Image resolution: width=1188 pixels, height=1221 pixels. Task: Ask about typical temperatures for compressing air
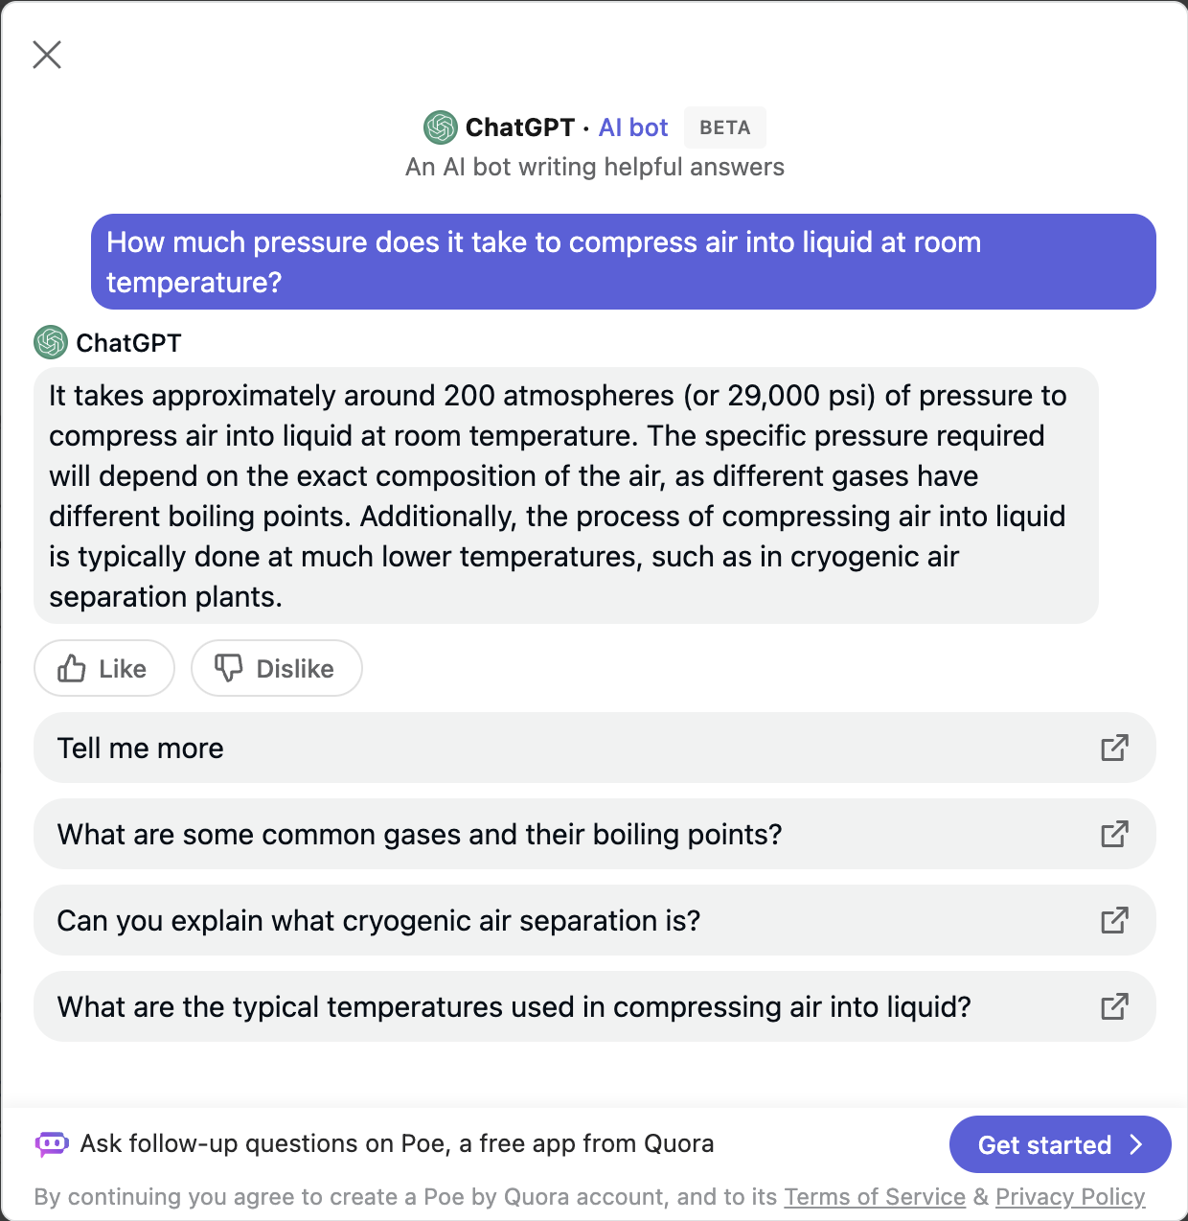(x=514, y=1007)
